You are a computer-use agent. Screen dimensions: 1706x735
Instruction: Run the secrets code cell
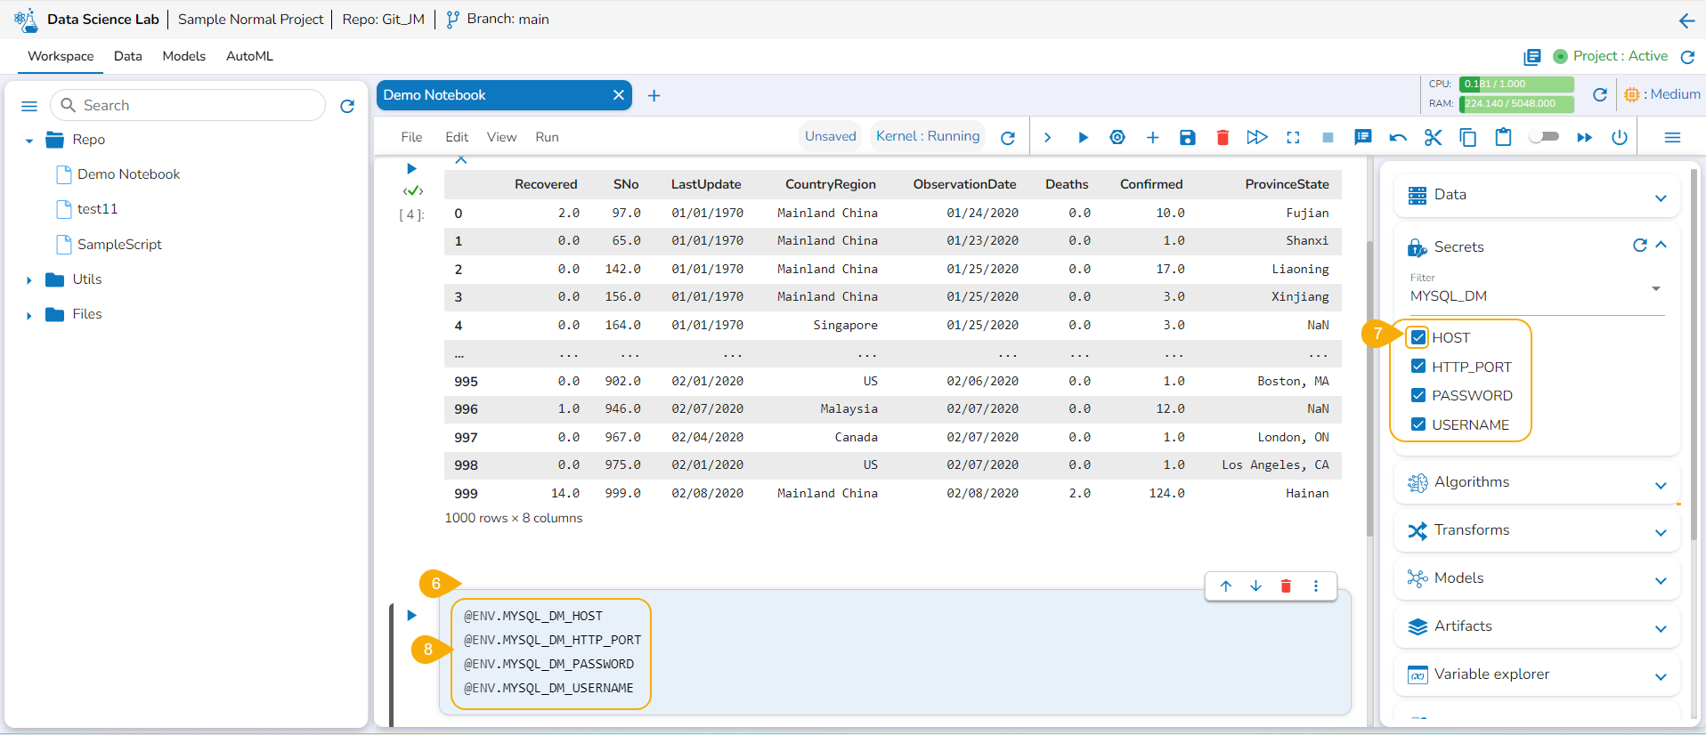pyautogui.click(x=411, y=615)
